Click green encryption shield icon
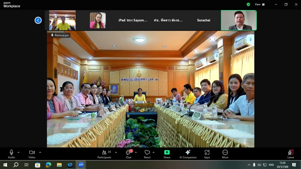Image resolution: width=301 pixels, height=169 pixels. [248, 5]
